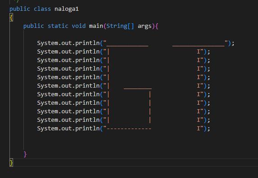Click println in the last System.out line
This screenshot has width=258, height=178.
[87, 129]
